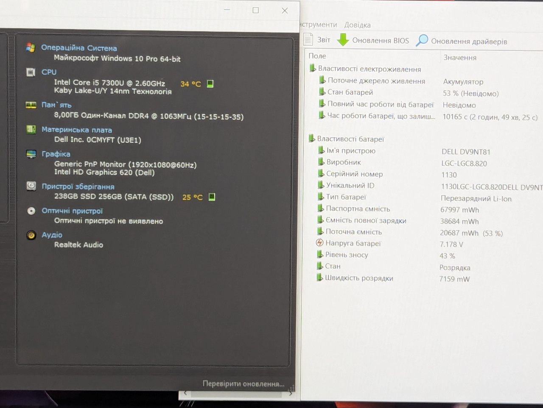Click the icon next to Поточне джерело живлення
The height and width of the screenshot is (408, 543).
click(x=322, y=80)
